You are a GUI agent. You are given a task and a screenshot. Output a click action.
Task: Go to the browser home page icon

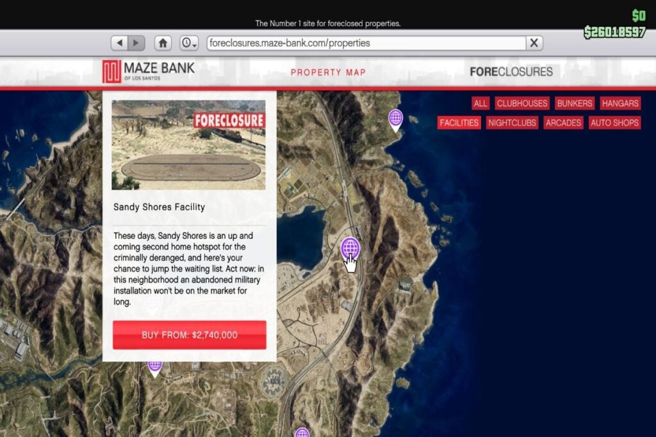point(163,43)
